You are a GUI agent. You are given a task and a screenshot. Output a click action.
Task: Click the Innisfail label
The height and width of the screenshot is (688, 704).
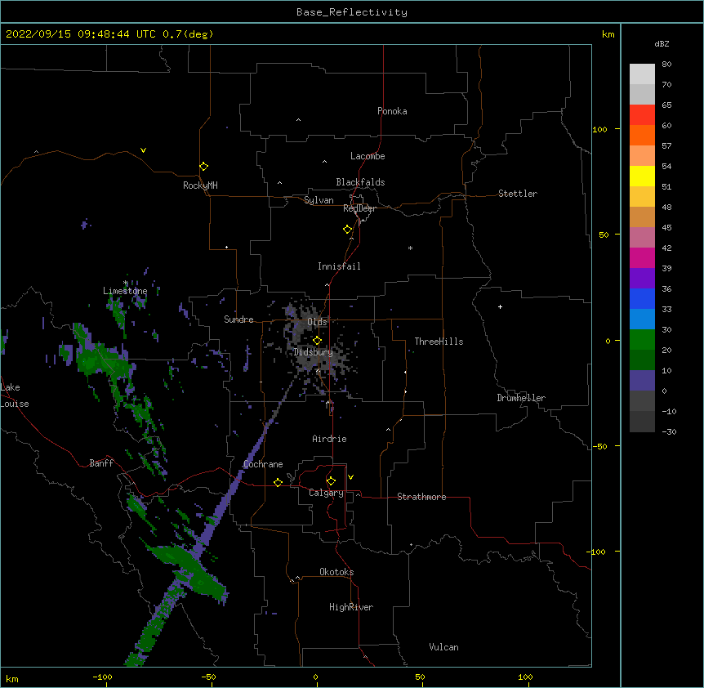point(339,266)
